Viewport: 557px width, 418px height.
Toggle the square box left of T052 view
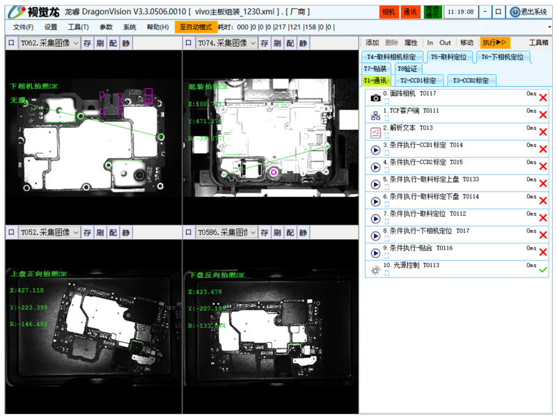[11, 232]
